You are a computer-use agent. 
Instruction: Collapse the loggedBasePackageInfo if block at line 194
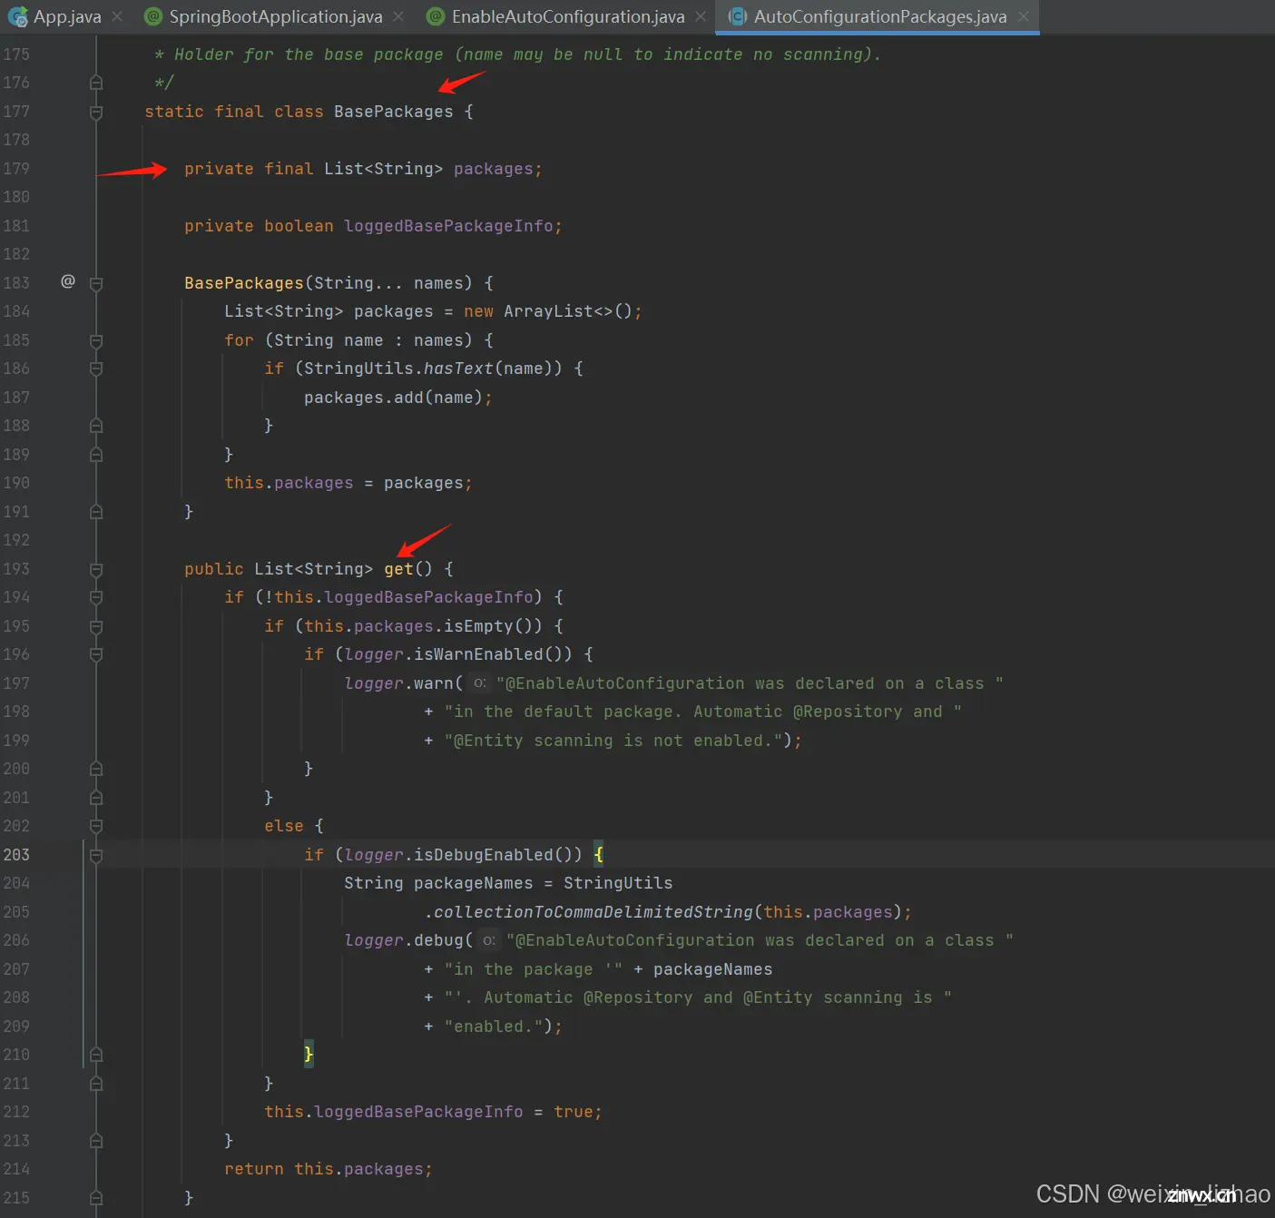[x=96, y=597]
